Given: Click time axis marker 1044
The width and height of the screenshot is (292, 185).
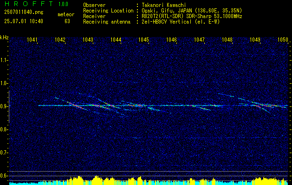Looking at the screenshot, I should pyautogui.click(x=116, y=39).
